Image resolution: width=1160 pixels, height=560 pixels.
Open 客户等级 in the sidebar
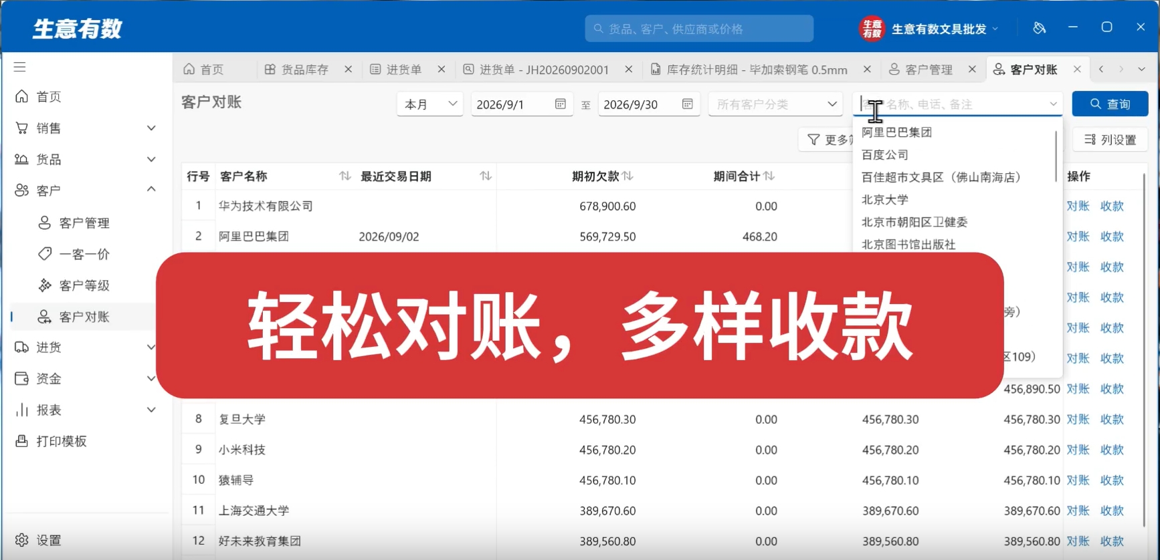coord(86,285)
